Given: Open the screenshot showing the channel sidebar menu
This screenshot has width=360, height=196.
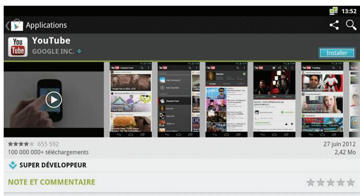Looking at the screenshot, I should 178,100.
